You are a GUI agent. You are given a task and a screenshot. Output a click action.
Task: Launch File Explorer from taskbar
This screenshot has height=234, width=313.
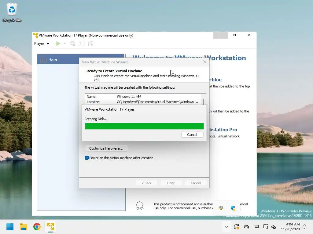[23, 227]
